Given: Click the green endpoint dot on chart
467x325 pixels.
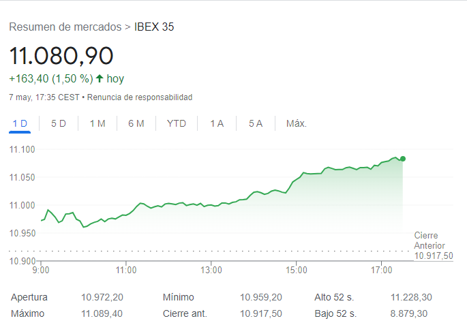Looking at the screenshot, I should [x=403, y=159].
